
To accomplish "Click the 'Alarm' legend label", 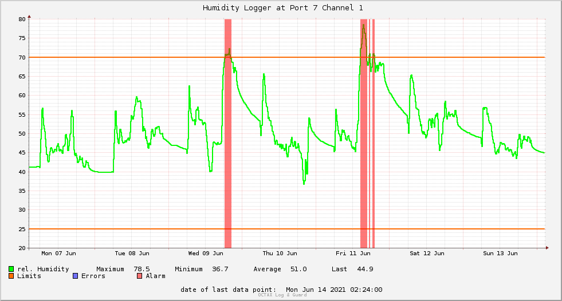I will pos(156,276).
